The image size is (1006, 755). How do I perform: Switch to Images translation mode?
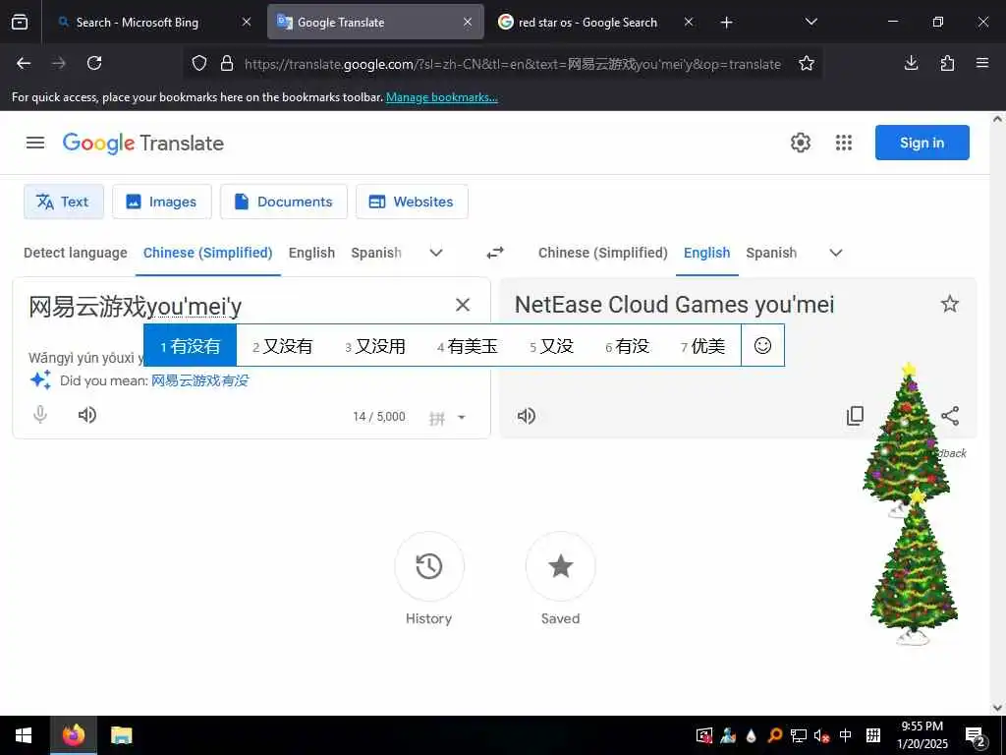point(162,202)
